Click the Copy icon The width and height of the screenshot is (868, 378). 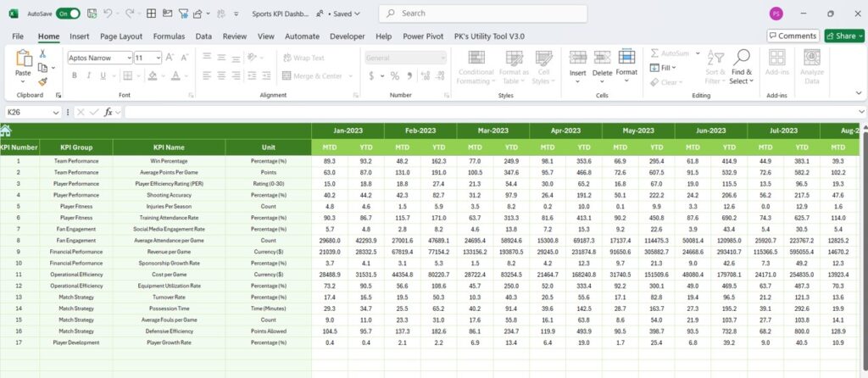(42, 68)
